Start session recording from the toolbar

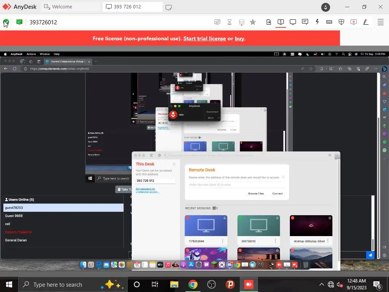354,22
